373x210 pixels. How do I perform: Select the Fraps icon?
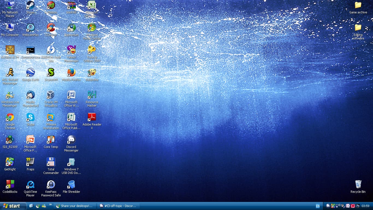click(30, 162)
